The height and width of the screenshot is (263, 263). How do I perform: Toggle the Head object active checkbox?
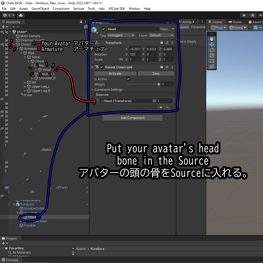point(104,29)
